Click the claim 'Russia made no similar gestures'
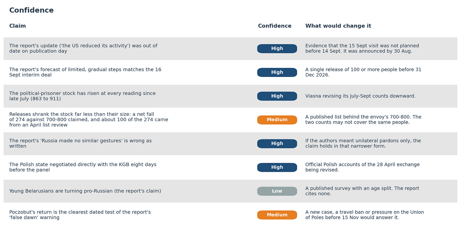Image resolution: width=461 pixels, height=228 pixels. (80, 143)
